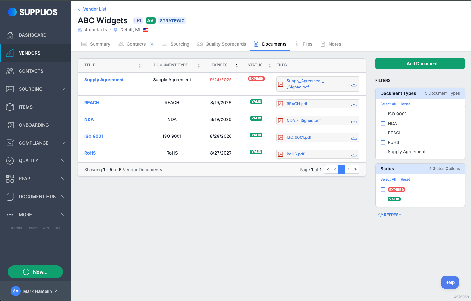Click the Contacts people icon in sidebar
Screen dimensions: 471x301
(10, 71)
